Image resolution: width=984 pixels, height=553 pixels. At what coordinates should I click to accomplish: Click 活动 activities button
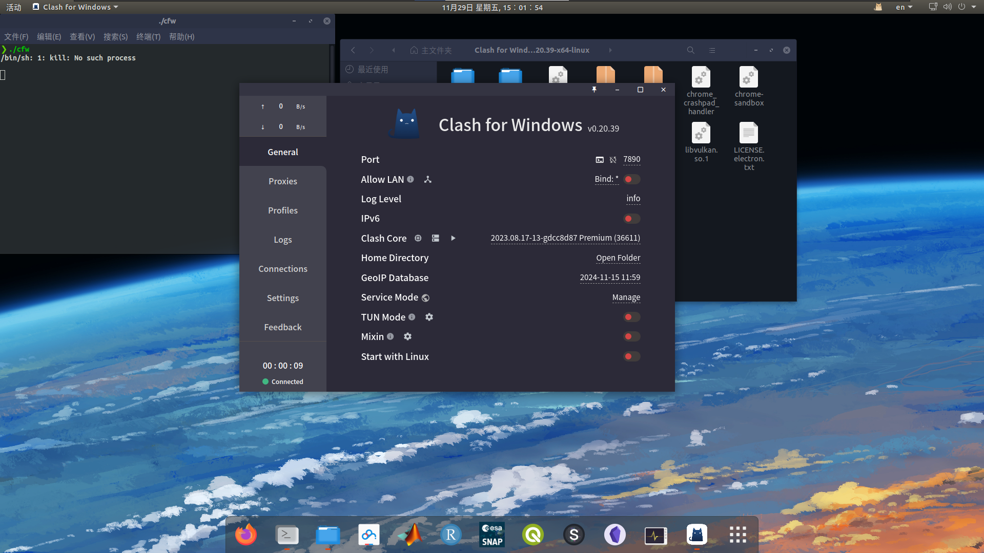pos(14,7)
